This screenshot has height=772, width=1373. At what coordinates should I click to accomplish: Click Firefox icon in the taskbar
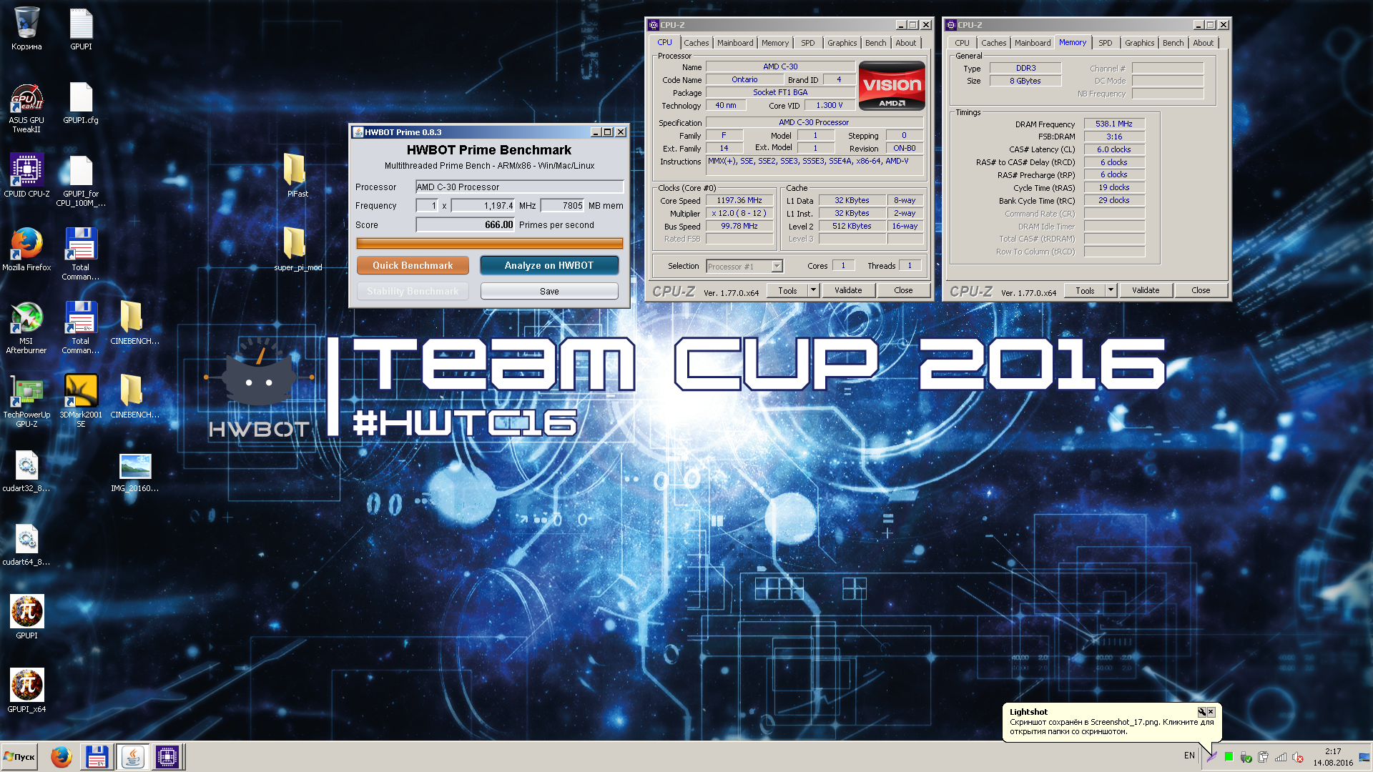click(x=61, y=757)
